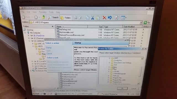Screen dimensions: 177x99
Task: Click the Address bar path field
Action: pyautogui.click(x=85, y=23)
